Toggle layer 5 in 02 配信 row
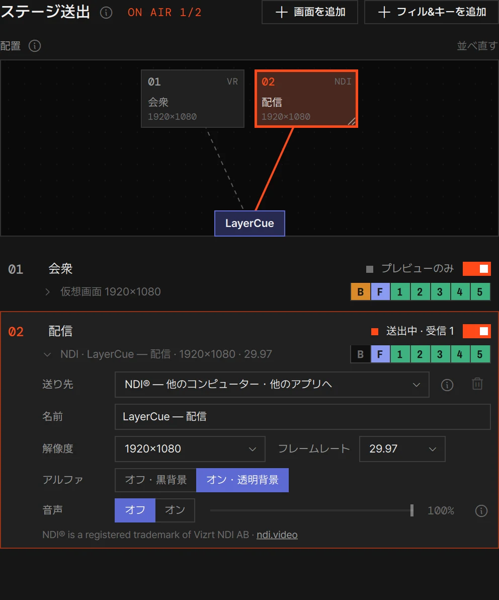The width and height of the screenshot is (499, 600). point(480,354)
